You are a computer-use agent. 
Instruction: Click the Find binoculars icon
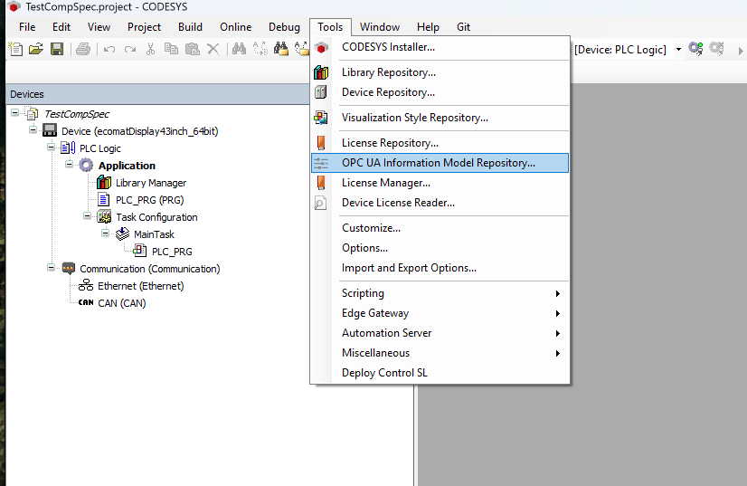tap(239, 49)
